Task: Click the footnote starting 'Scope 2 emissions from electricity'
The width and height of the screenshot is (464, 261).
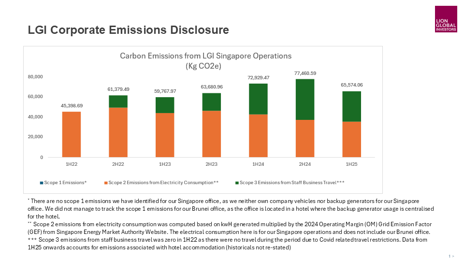Action: (230, 228)
